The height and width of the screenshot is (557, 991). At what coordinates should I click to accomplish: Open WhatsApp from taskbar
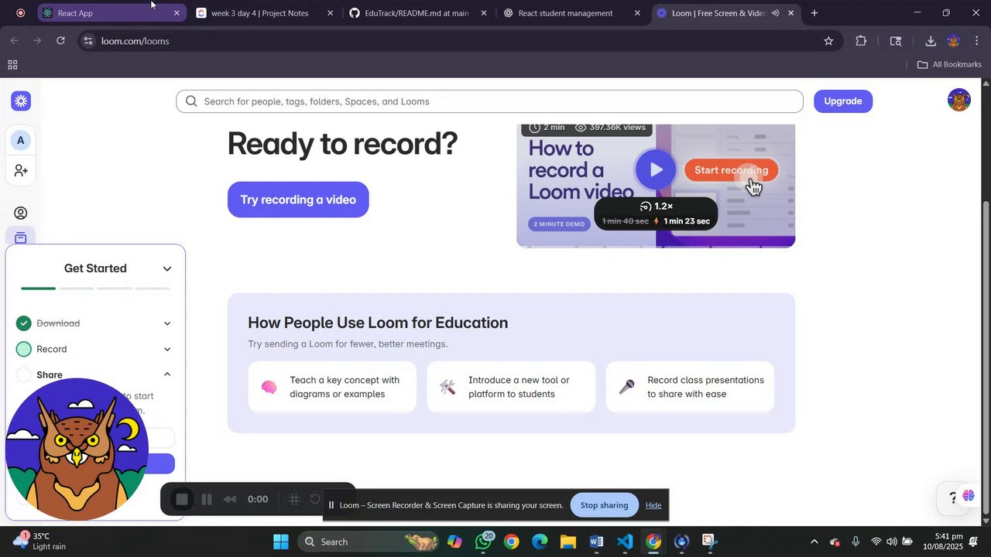pyautogui.click(x=484, y=542)
